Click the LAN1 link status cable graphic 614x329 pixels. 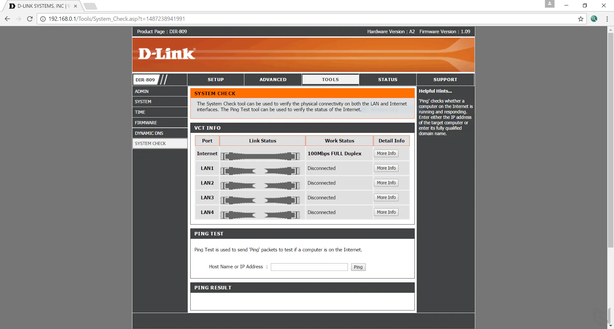[260, 171]
